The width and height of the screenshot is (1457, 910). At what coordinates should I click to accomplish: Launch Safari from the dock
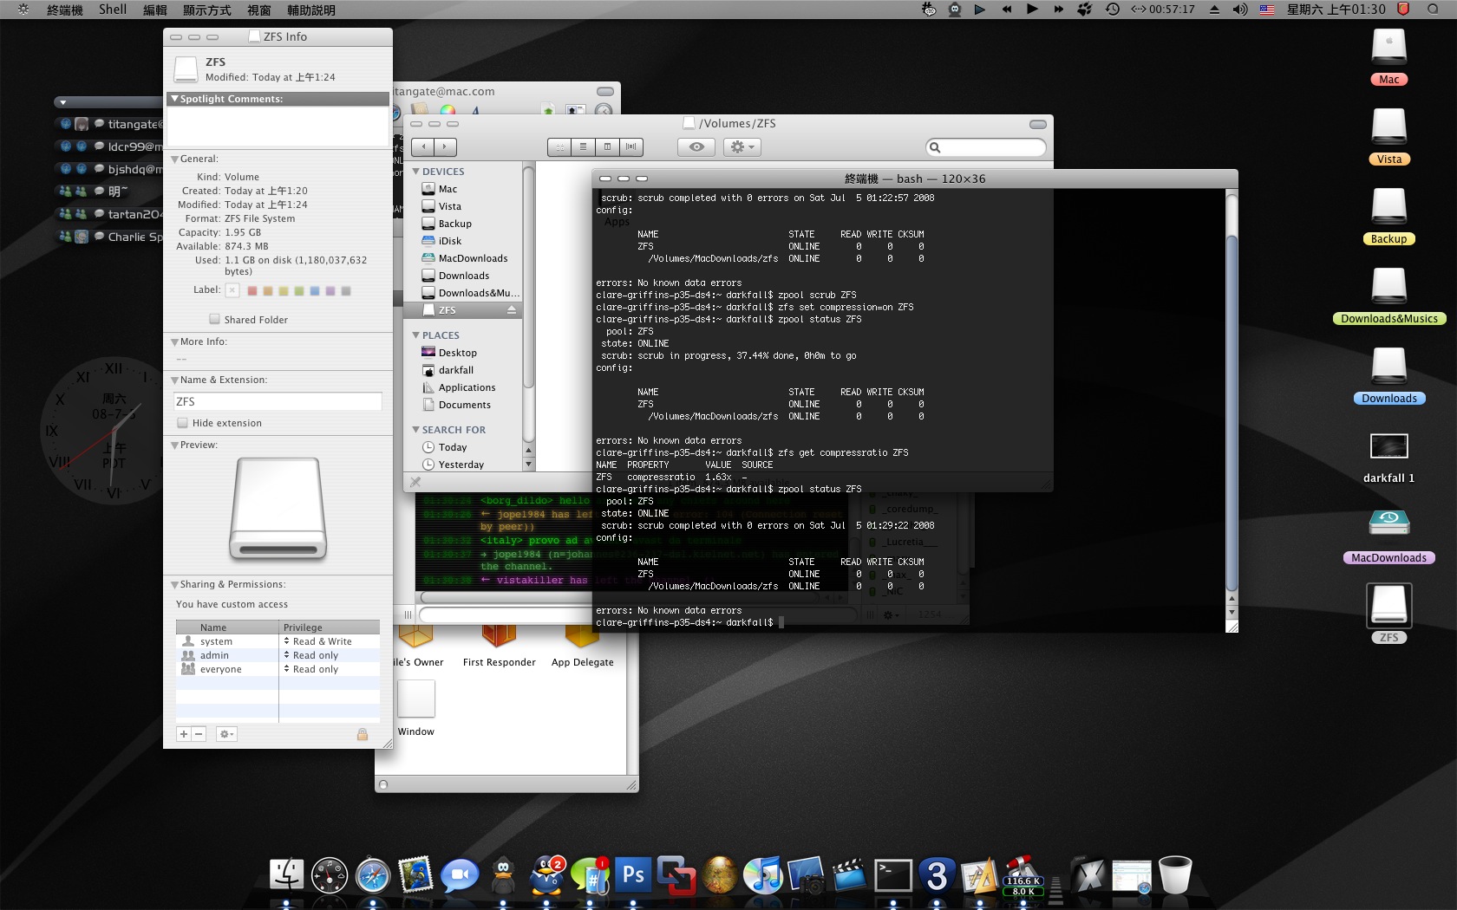pyautogui.click(x=373, y=875)
